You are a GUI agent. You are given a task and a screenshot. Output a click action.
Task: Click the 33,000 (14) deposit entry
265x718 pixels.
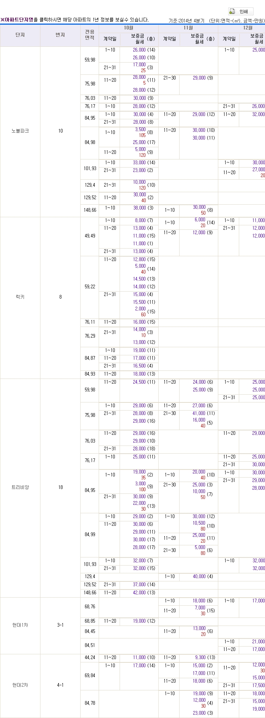click(144, 163)
